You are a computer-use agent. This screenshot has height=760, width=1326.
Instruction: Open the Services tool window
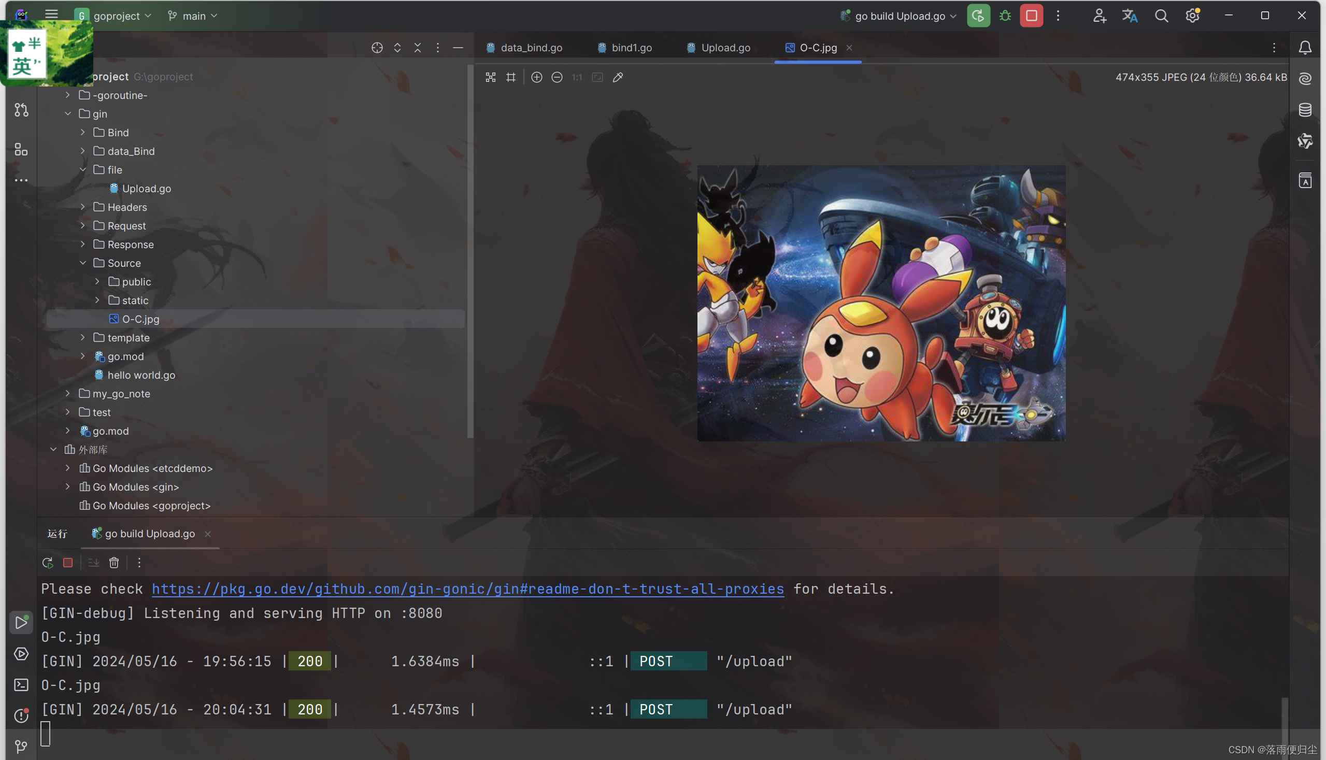[21, 653]
